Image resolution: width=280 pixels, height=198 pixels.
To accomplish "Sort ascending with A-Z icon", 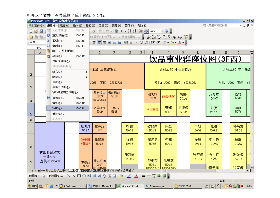I will (129, 31).
